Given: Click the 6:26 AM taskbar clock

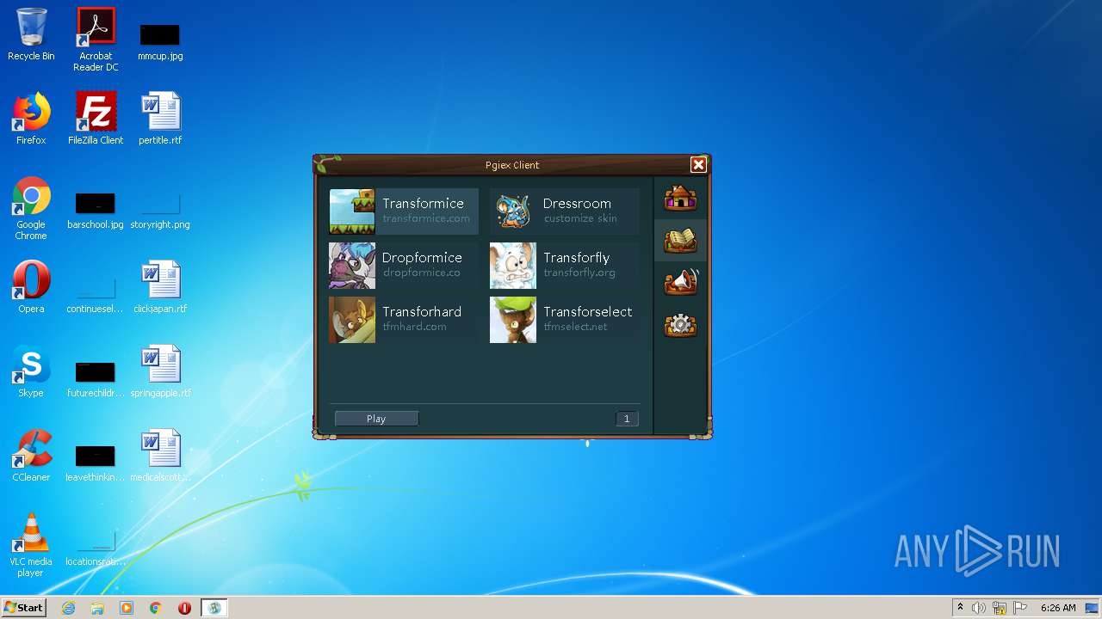Looking at the screenshot, I should 1058,608.
